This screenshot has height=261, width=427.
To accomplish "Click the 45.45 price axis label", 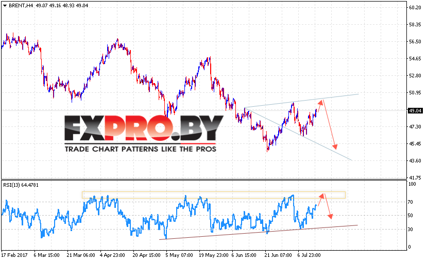I will pyautogui.click(x=415, y=143).
